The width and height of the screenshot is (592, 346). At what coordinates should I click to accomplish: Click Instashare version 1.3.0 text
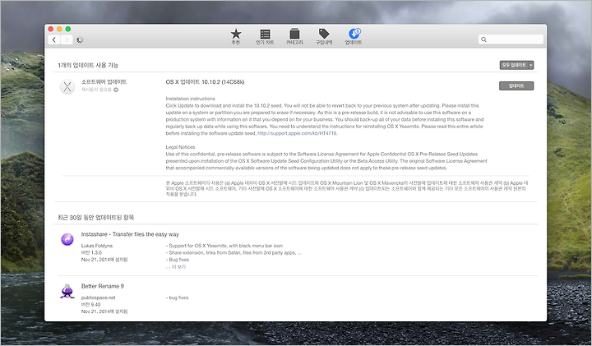point(91,252)
